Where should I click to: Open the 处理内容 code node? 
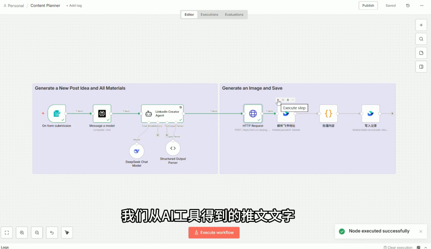pyautogui.click(x=328, y=113)
